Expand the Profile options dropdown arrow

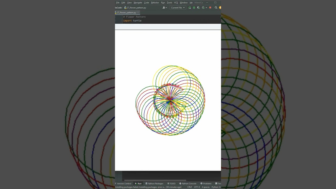206,8
